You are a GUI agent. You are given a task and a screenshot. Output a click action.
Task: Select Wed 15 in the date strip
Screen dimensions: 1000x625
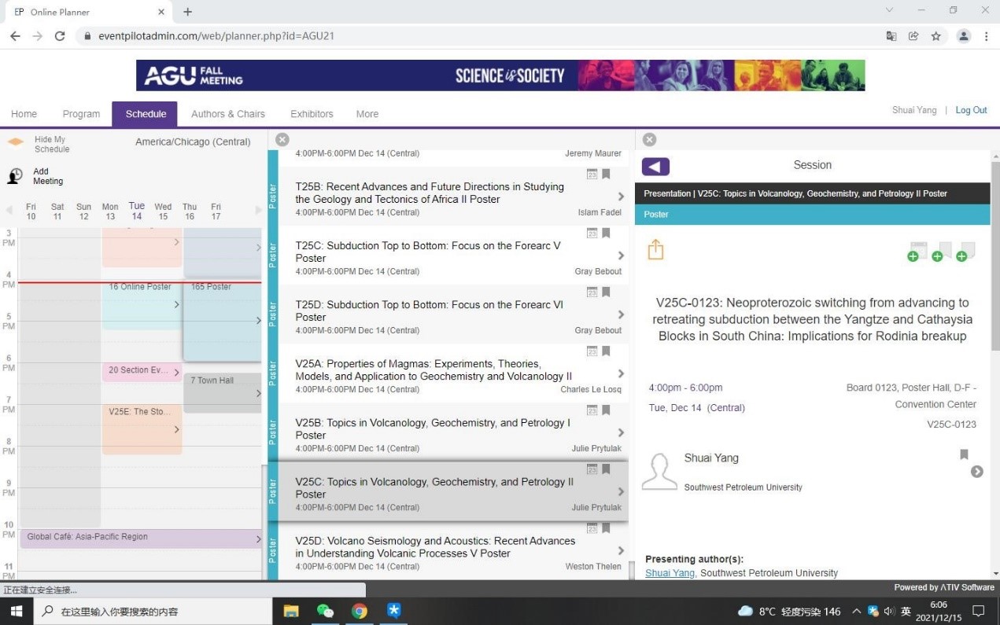(x=163, y=211)
